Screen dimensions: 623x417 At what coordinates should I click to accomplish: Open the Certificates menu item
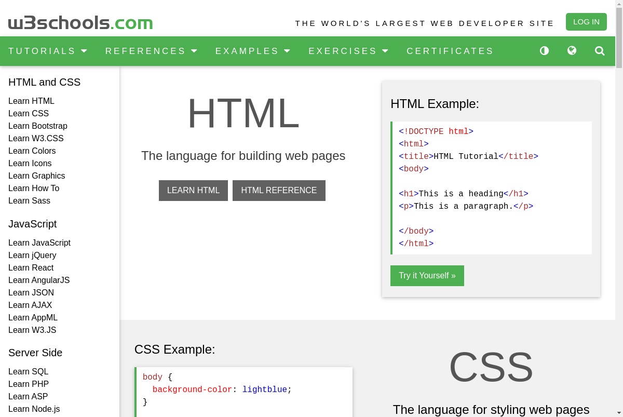tap(450, 51)
